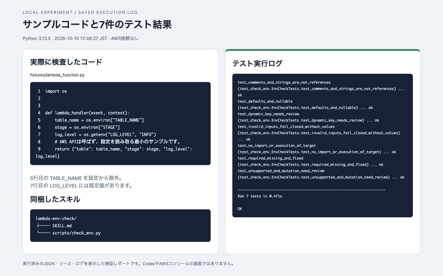Click the "Python 3.13.5" timestamp subtitle line

click(80, 39)
